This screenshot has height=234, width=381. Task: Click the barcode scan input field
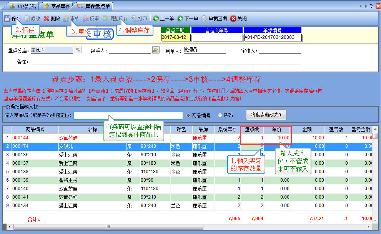click(x=128, y=115)
